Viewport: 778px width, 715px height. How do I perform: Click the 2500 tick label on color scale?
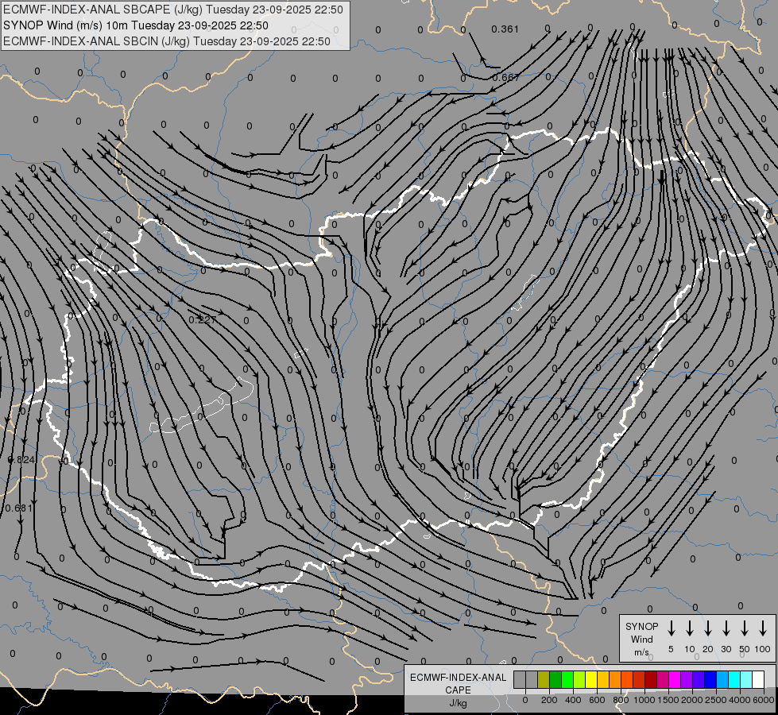(x=715, y=700)
